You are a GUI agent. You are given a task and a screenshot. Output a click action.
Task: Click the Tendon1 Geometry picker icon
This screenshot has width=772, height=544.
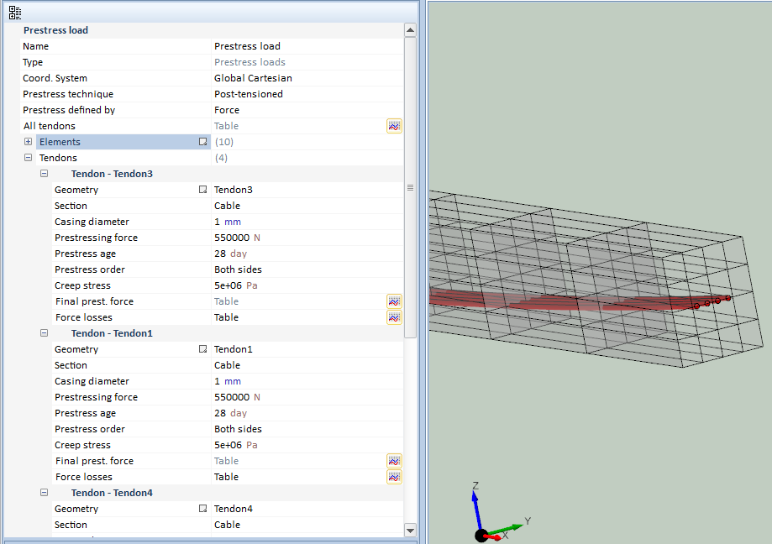(x=202, y=349)
